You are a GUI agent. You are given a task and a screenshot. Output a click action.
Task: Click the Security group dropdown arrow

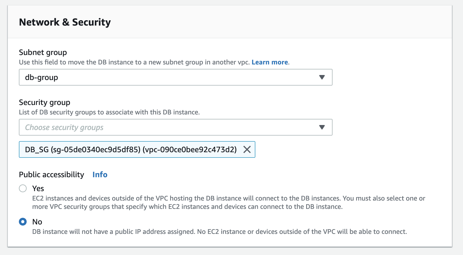coord(322,127)
